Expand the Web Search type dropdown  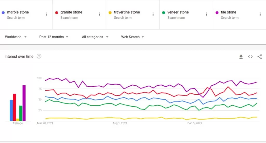click(132, 37)
